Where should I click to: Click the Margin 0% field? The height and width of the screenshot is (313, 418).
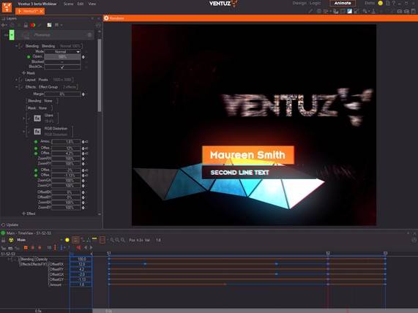coord(62,94)
